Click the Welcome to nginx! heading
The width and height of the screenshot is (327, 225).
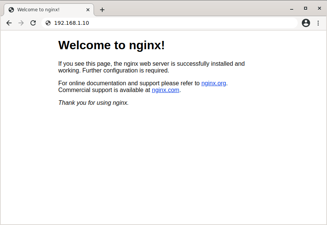pyautogui.click(x=111, y=45)
